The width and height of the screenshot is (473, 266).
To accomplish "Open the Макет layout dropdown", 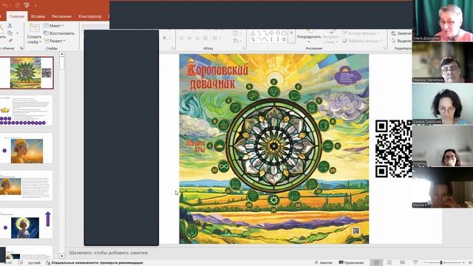I will point(54,26).
